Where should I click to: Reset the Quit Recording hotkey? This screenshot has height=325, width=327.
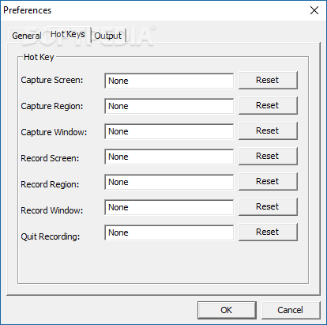point(268,232)
